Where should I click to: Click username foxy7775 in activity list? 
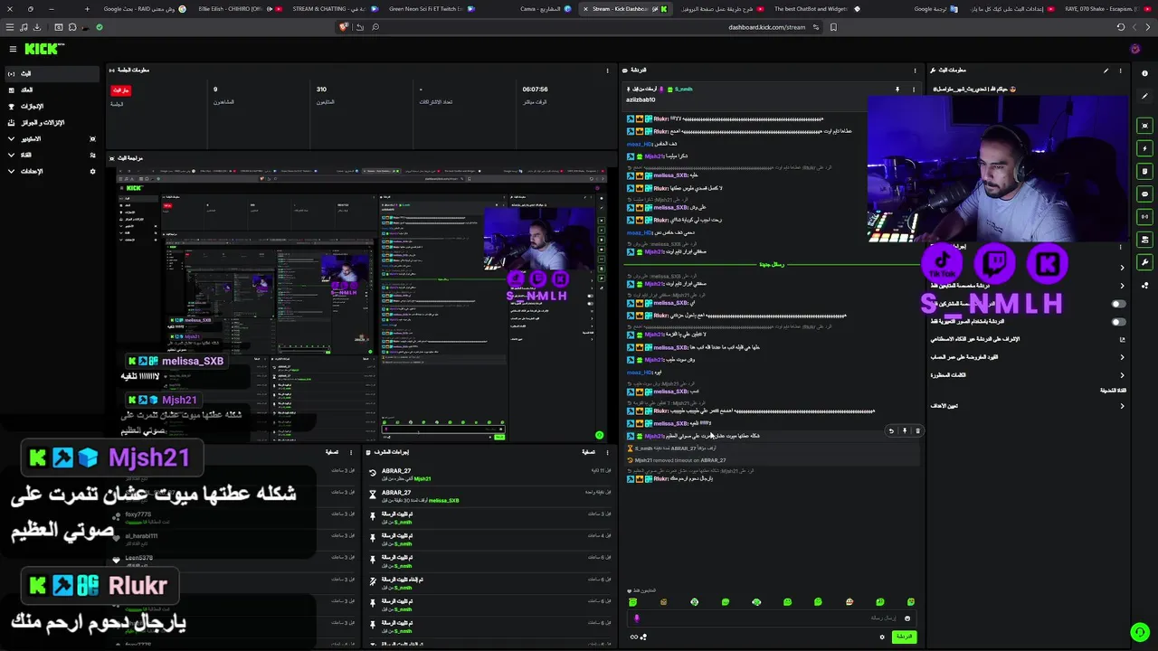(x=138, y=514)
